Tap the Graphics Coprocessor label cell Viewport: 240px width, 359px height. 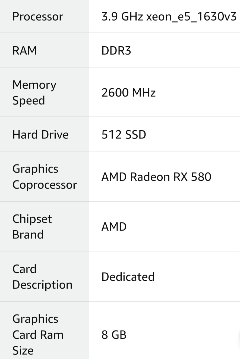[45, 177]
